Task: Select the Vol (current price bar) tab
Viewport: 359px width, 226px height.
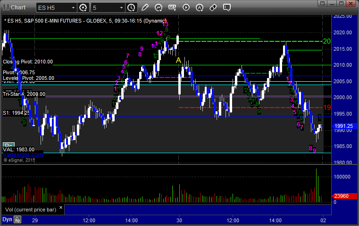Action: pyautogui.click(x=31, y=210)
